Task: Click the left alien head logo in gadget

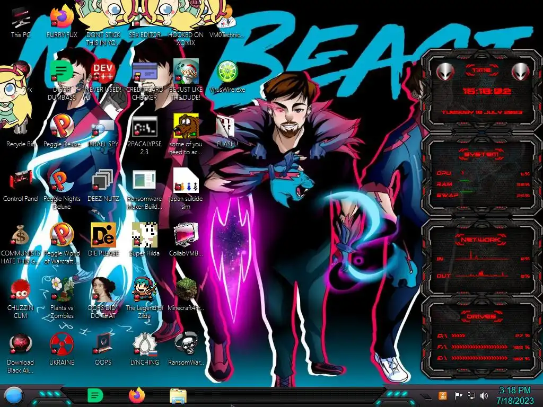Action: (445, 72)
